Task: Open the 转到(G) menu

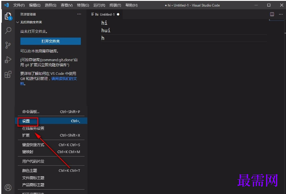Action: 83,5
